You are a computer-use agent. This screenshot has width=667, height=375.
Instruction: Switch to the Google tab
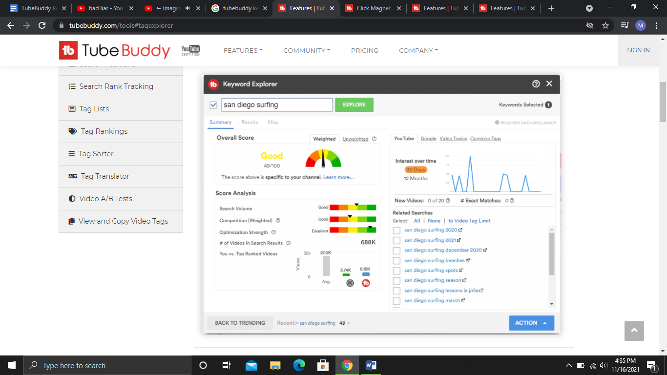coord(428,139)
